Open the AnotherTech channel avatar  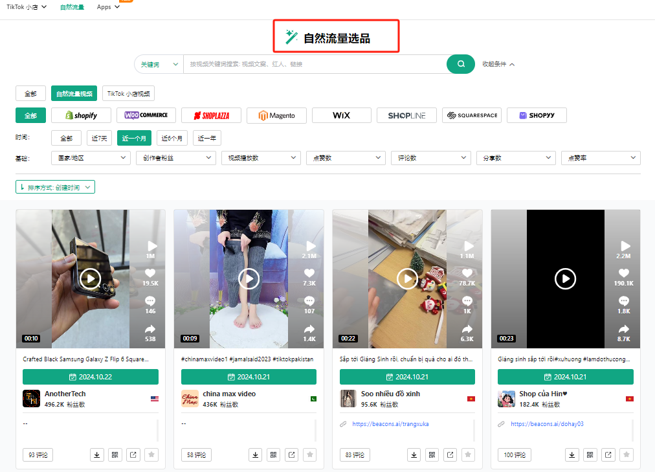[33, 398]
